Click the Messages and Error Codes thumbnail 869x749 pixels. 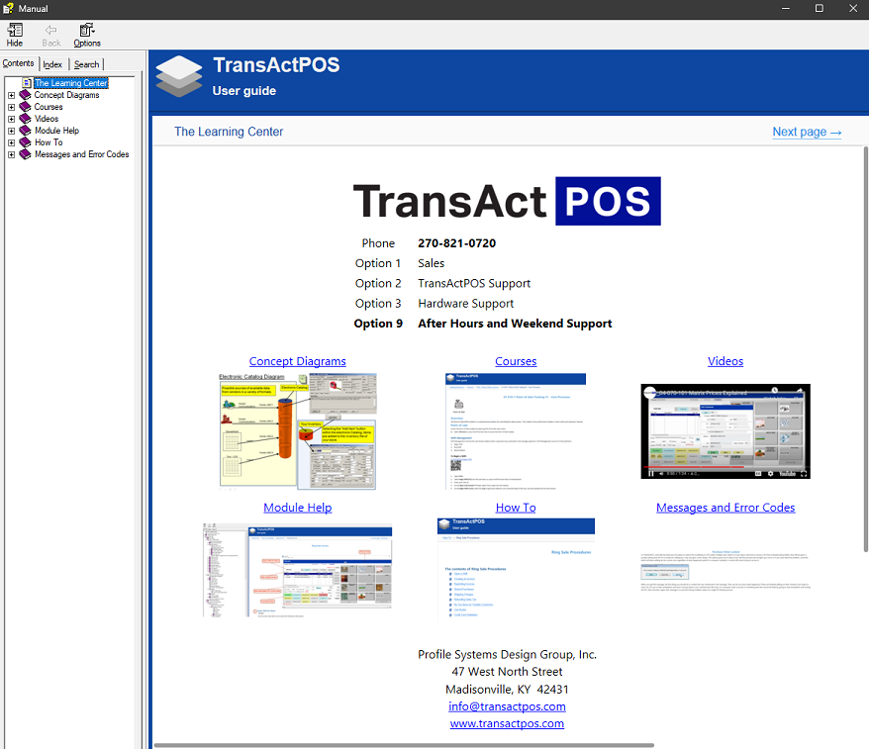pyautogui.click(x=725, y=571)
